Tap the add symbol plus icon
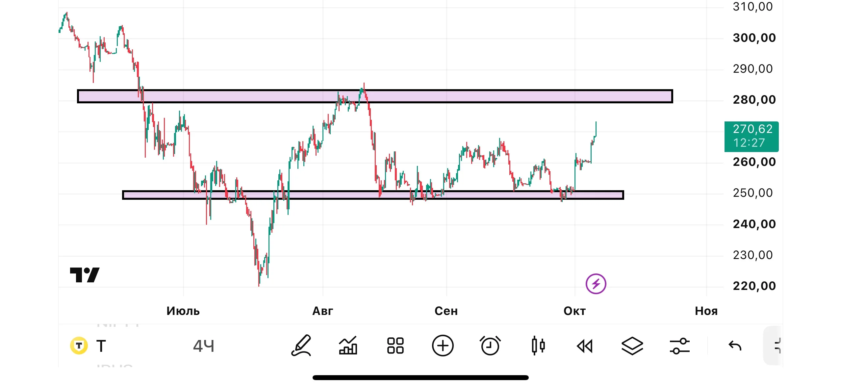 point(443,346)
